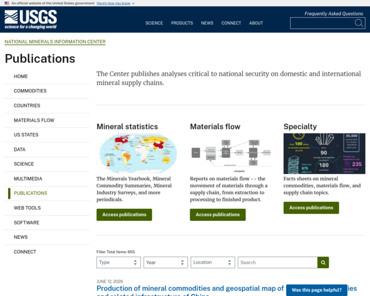Click the Mineral statistics world map thumbnail

pos(138,153)
